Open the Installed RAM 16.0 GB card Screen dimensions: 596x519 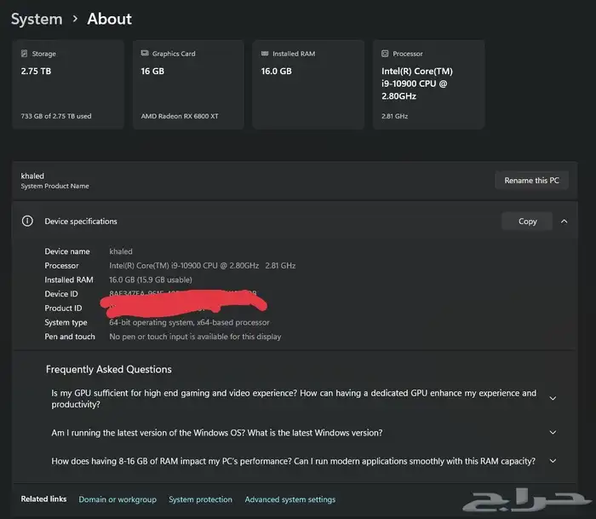pos(308,84)
